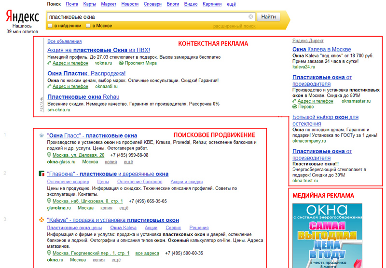Open the 'расширенный поиск' link
Screen dimensions: 386x268
[x=234, y=26]
